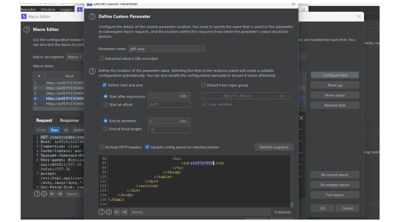Click the Refetch response button

point(274,147)
